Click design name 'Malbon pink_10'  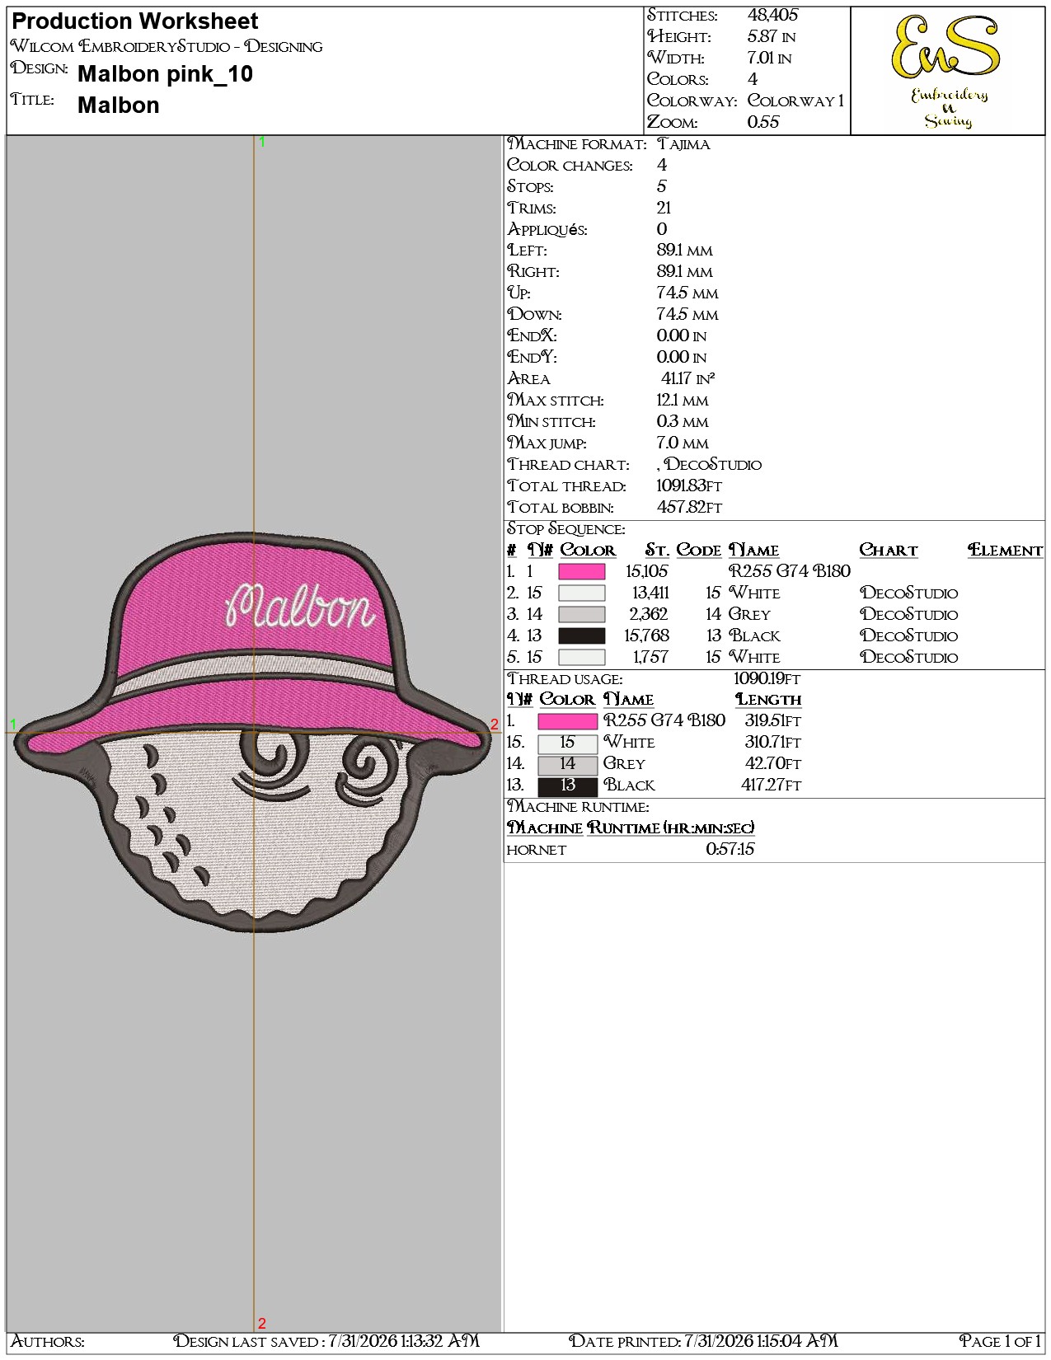[x=165, y=74]
